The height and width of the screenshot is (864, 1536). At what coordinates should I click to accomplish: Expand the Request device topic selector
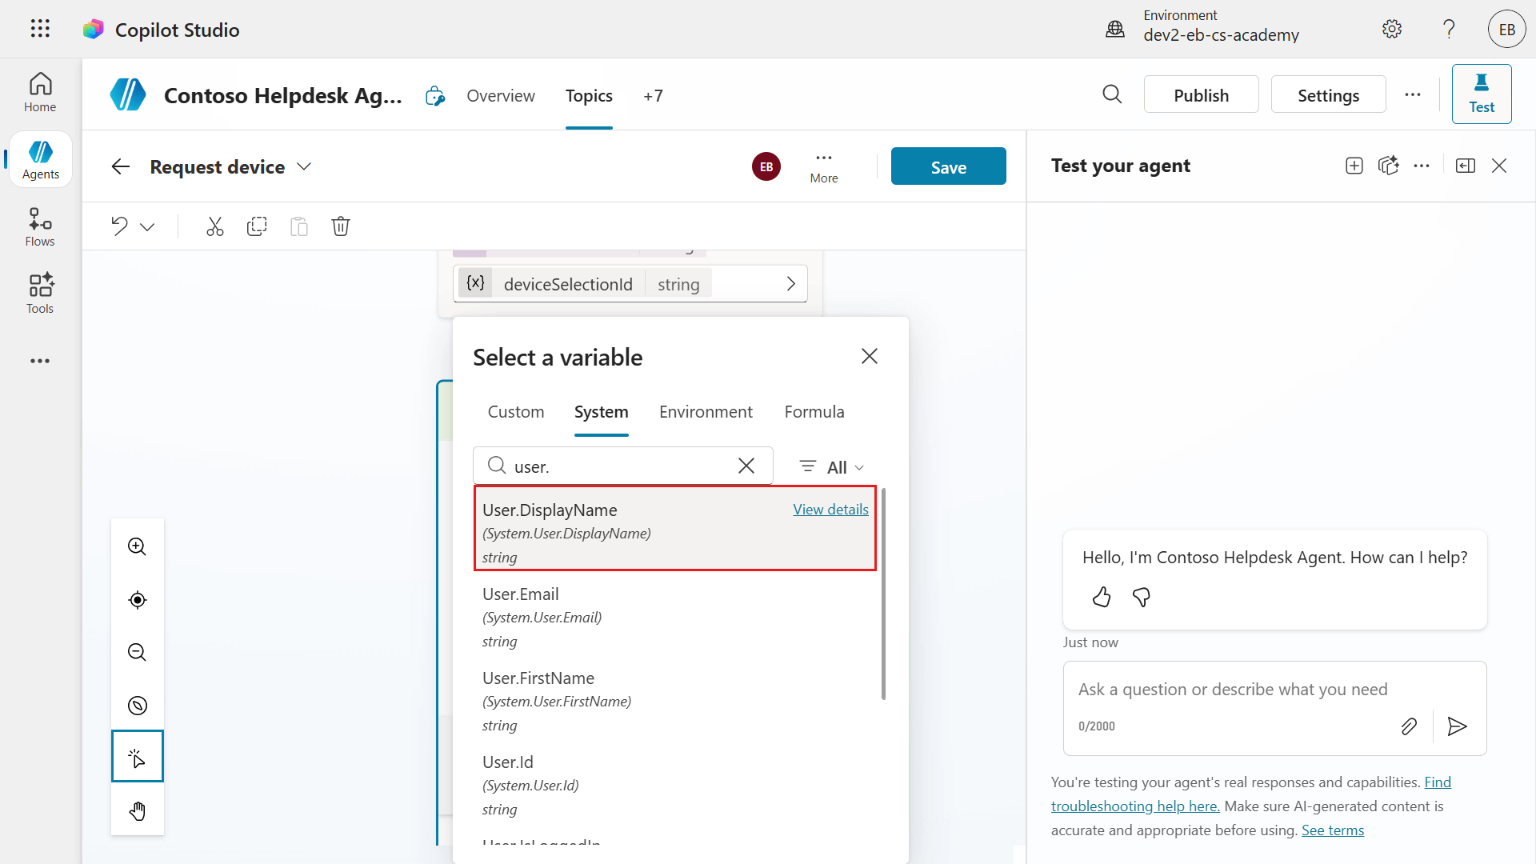pyautogui.click(x=304, y=166)
